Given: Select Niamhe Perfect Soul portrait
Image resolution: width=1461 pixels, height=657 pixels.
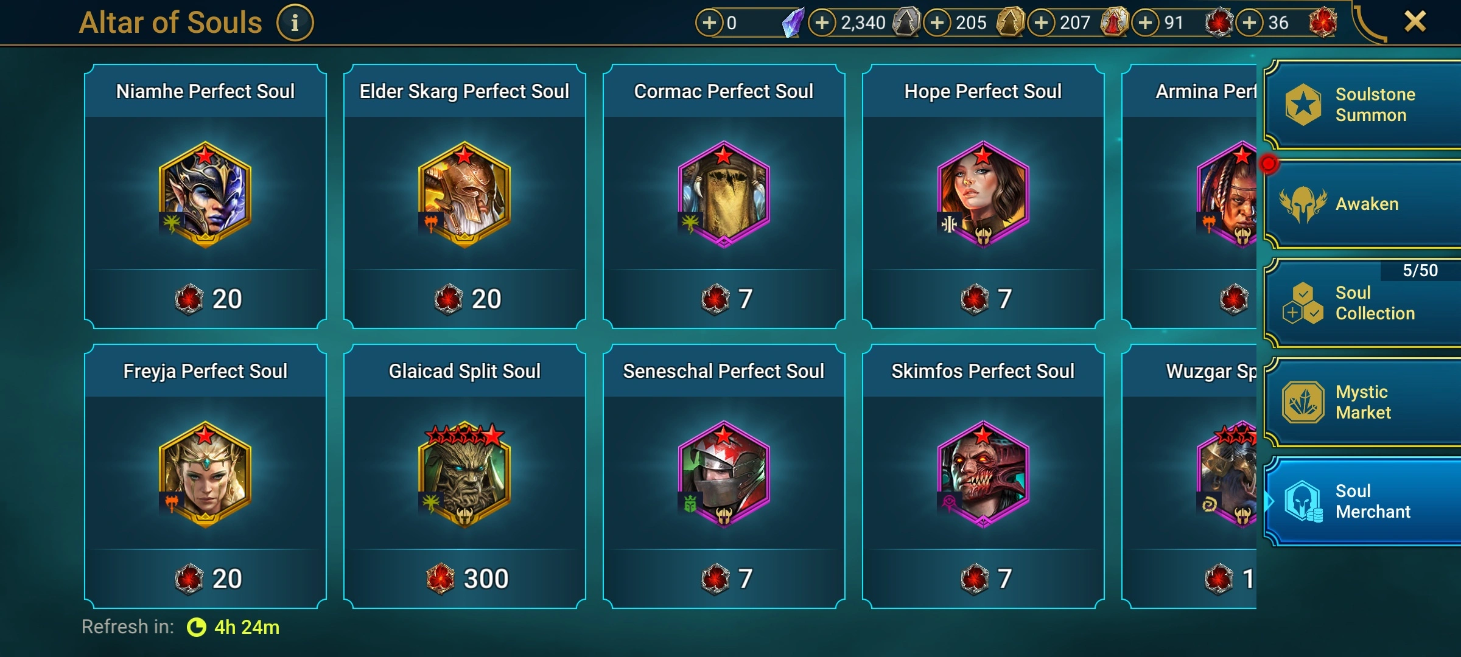Looking at the screenshot, I should (x=205, y=195).
